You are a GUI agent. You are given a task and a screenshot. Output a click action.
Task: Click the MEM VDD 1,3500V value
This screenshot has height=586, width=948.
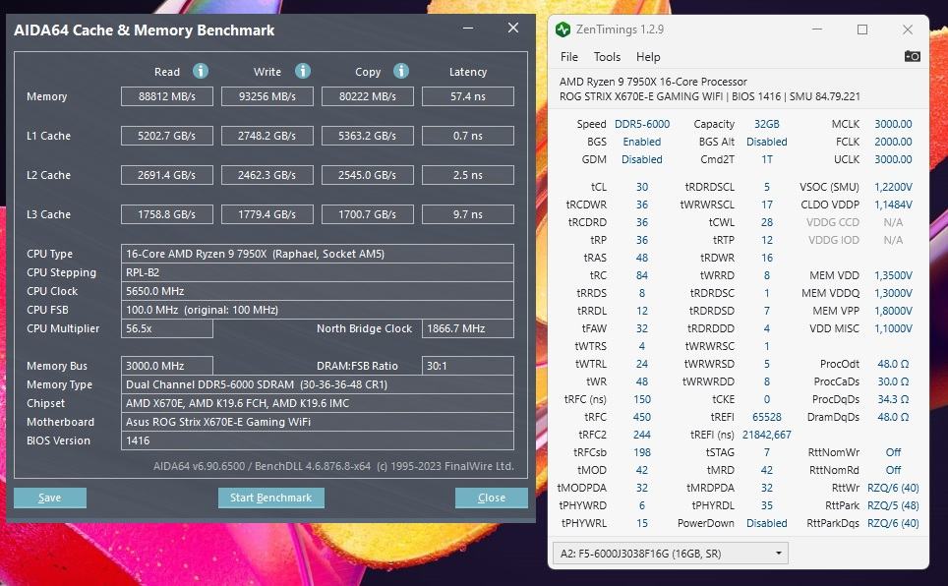click(893, 275)
